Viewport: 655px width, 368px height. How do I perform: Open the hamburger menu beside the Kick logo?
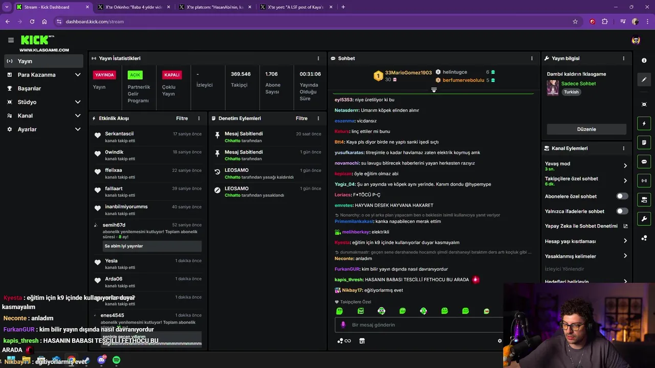pyautogui.click(x=11, y=40)
